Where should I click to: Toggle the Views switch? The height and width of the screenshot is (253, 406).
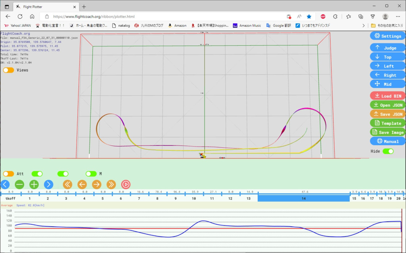point(9,70)
